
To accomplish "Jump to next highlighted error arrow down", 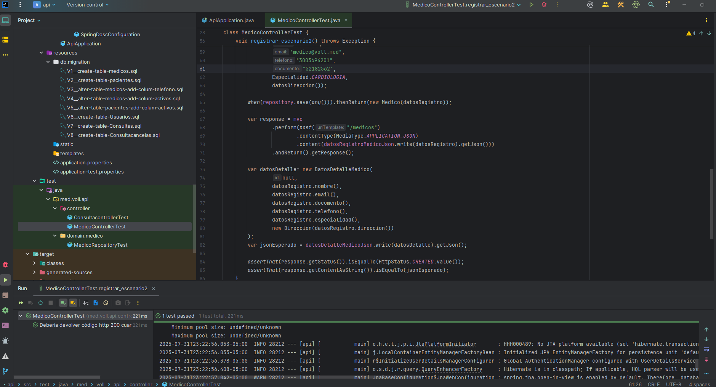I will (709, 33).
